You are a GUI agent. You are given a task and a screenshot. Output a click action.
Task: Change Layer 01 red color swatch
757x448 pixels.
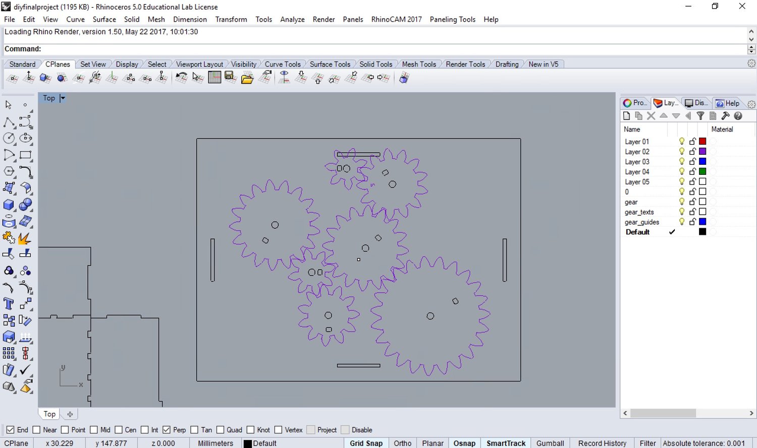click(702, 142)
